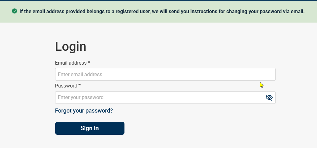Click the password reset confirmation message
317x148 pixels.
(162, 12)
